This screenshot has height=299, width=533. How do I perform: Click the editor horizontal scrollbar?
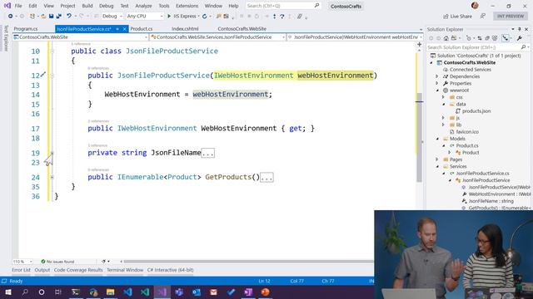click(248, 262)
